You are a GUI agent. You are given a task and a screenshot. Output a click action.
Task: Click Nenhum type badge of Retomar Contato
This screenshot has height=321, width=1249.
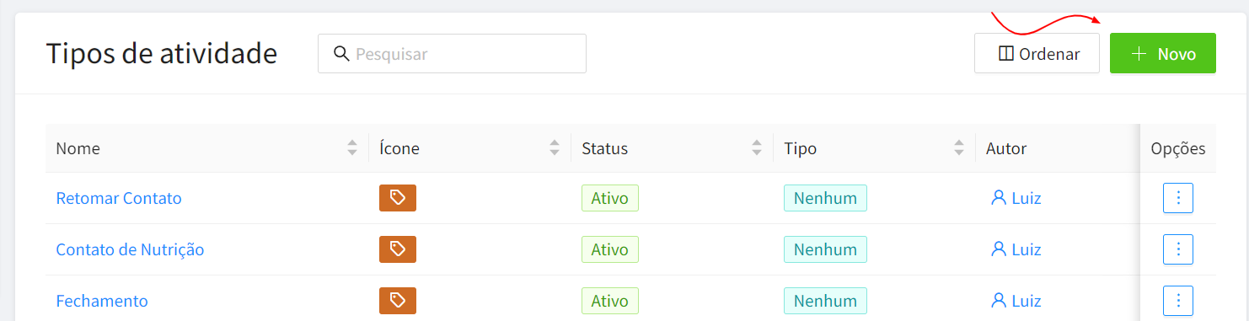click(x=825, y=199)
